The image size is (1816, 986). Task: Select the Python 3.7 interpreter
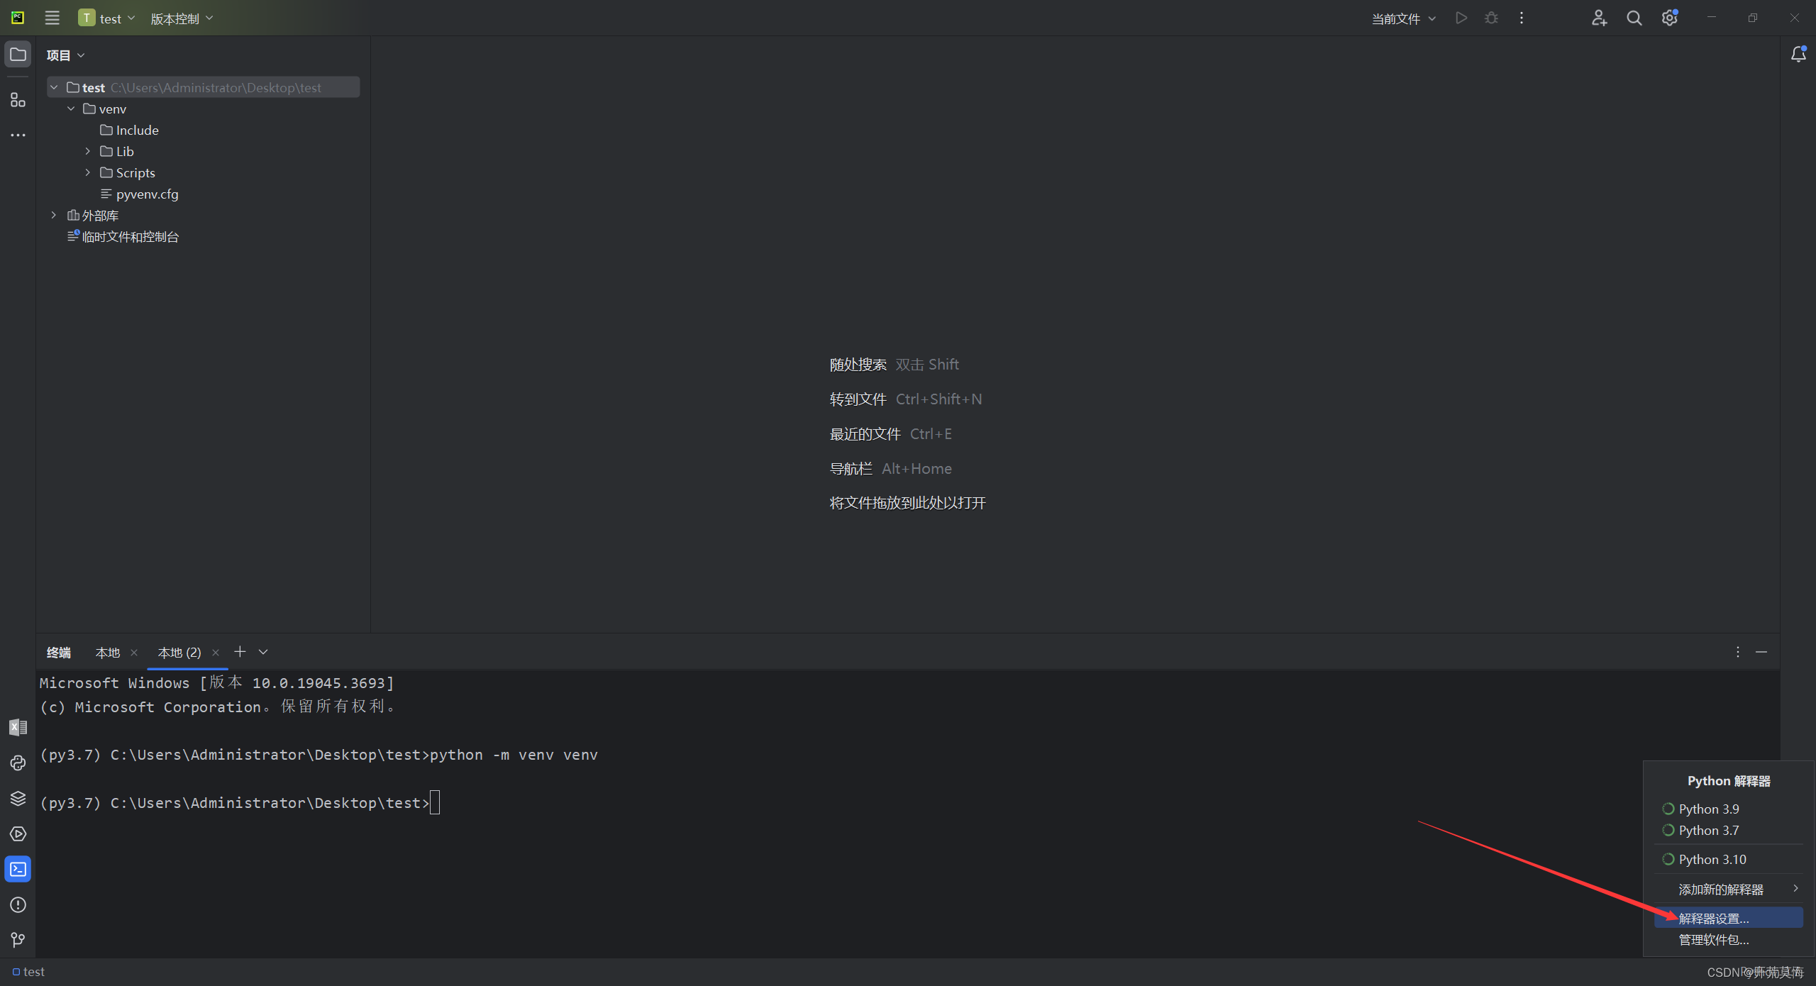coord(1708,830)
